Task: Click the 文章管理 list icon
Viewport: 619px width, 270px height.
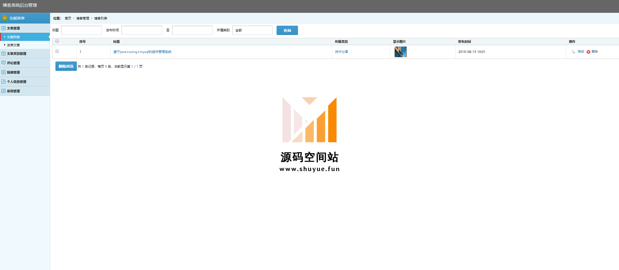Action: pyautogui.click(x=3, y=28)
